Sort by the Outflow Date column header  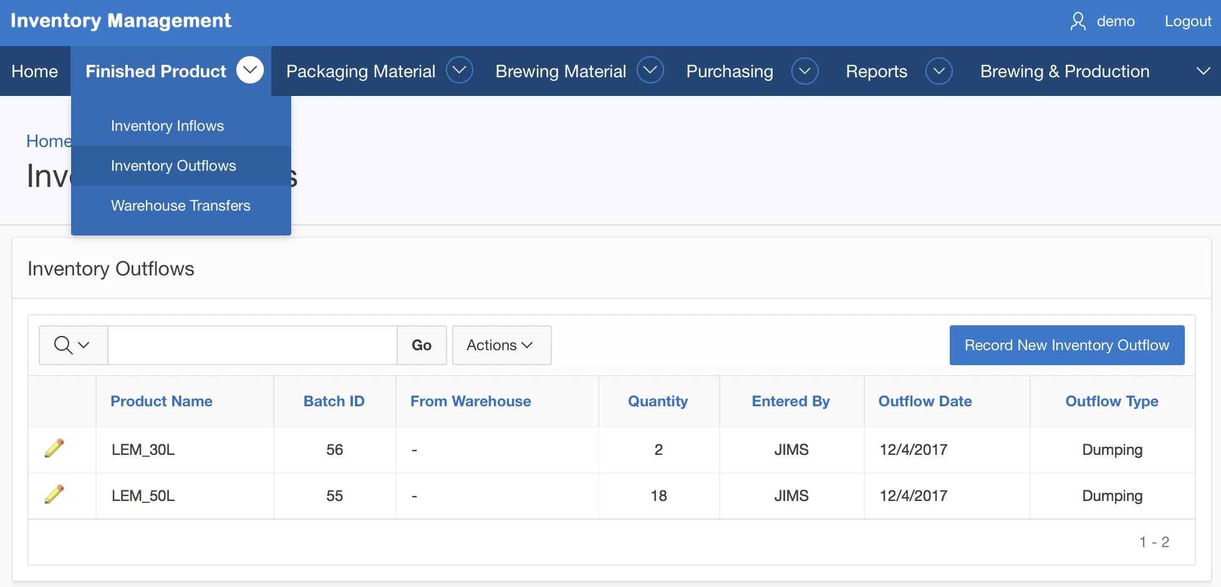(x=925, y=401)
